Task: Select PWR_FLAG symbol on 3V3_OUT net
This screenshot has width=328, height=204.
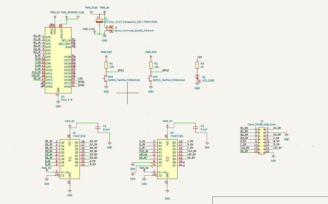Action: [x=78, y=16]
